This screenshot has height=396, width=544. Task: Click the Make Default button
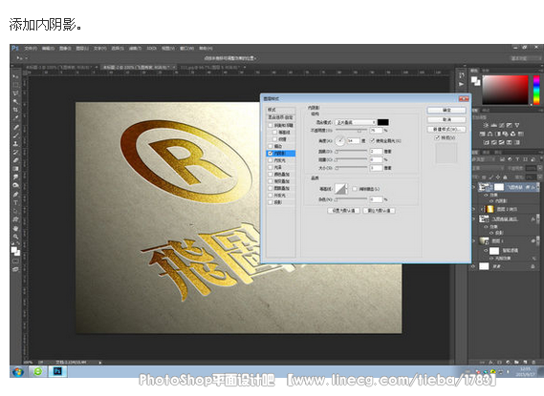pyautogui.click(x=343, y=211)
